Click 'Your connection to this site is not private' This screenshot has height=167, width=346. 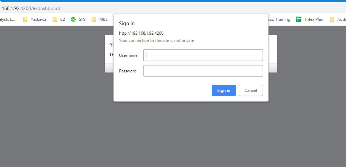pos(157,41)
